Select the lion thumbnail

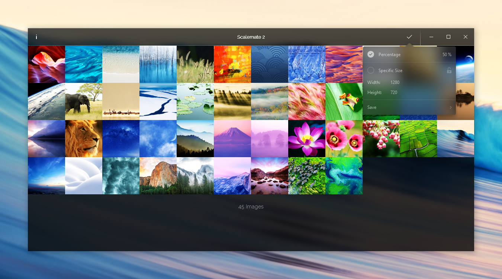tap(84, 139)
